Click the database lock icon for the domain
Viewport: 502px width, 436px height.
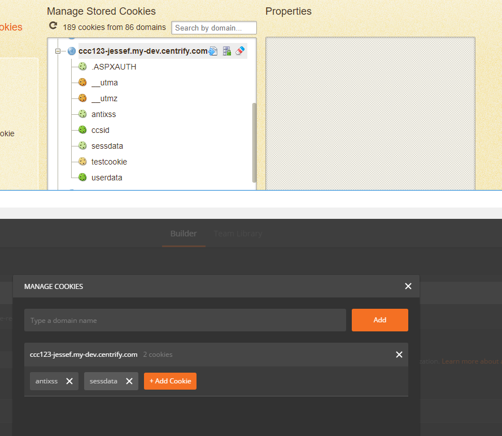(226, 50)
